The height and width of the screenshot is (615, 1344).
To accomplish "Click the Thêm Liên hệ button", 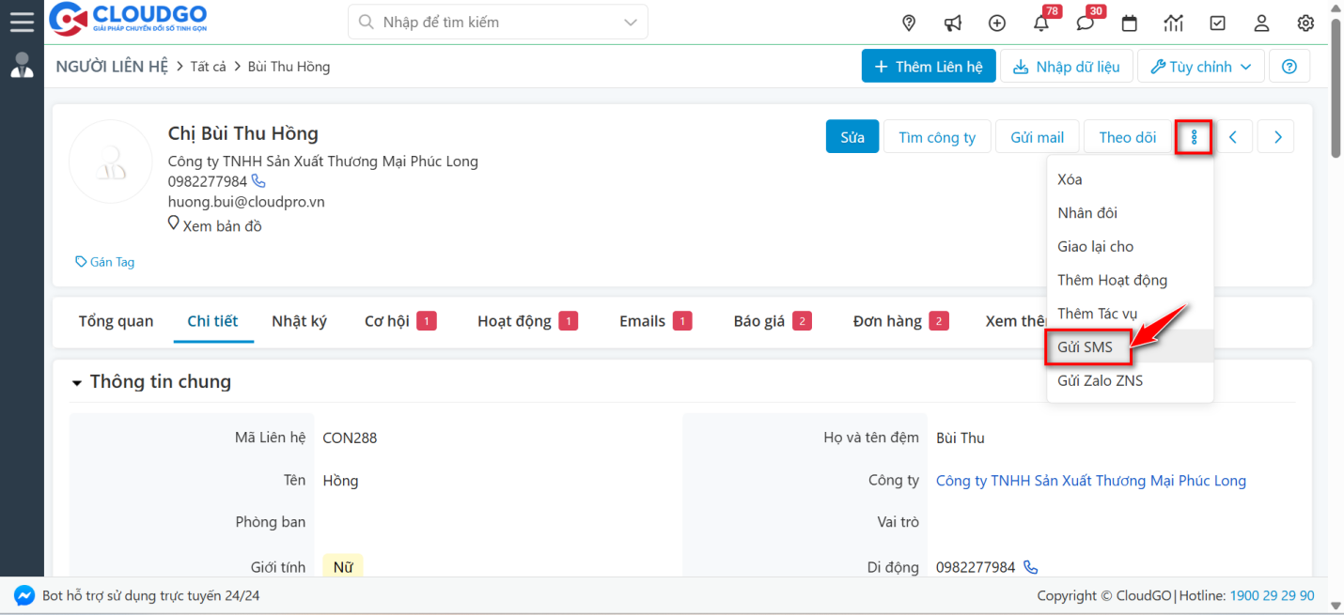I will tap(929, 66).
